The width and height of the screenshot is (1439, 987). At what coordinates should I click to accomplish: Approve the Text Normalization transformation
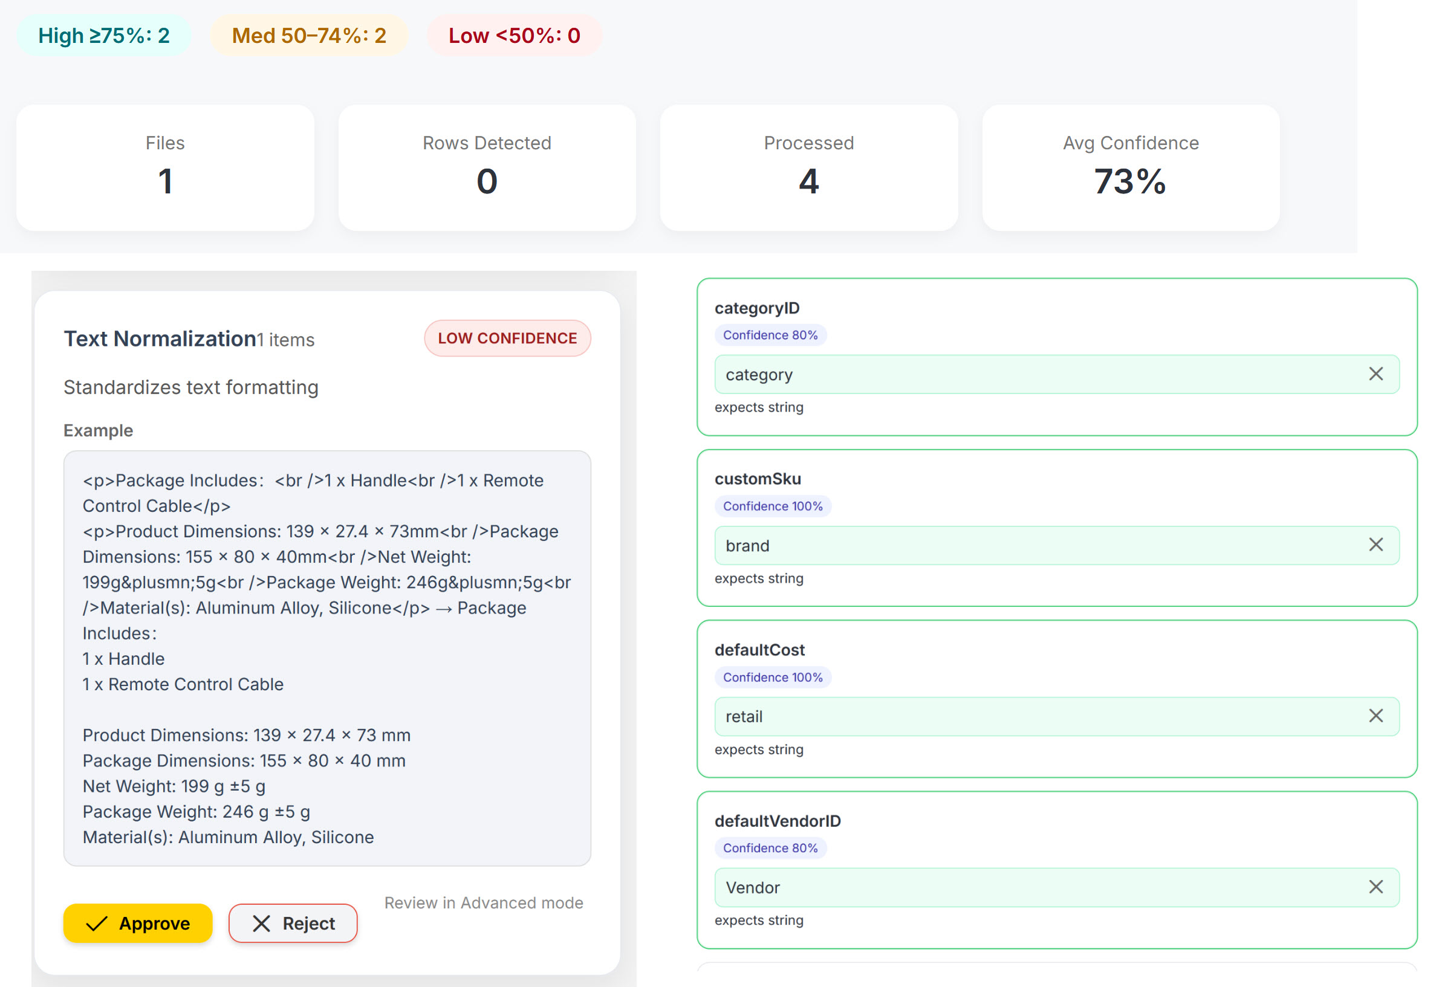click(x=137, y=924)
